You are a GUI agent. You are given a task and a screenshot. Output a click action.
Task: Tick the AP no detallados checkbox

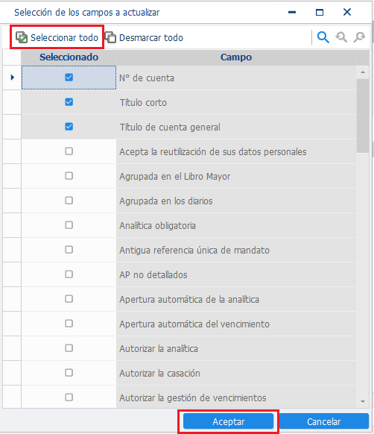click(69, 274)
